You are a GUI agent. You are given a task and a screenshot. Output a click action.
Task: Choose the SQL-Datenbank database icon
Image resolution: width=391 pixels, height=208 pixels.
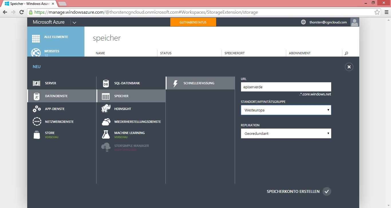click(106, 83)
